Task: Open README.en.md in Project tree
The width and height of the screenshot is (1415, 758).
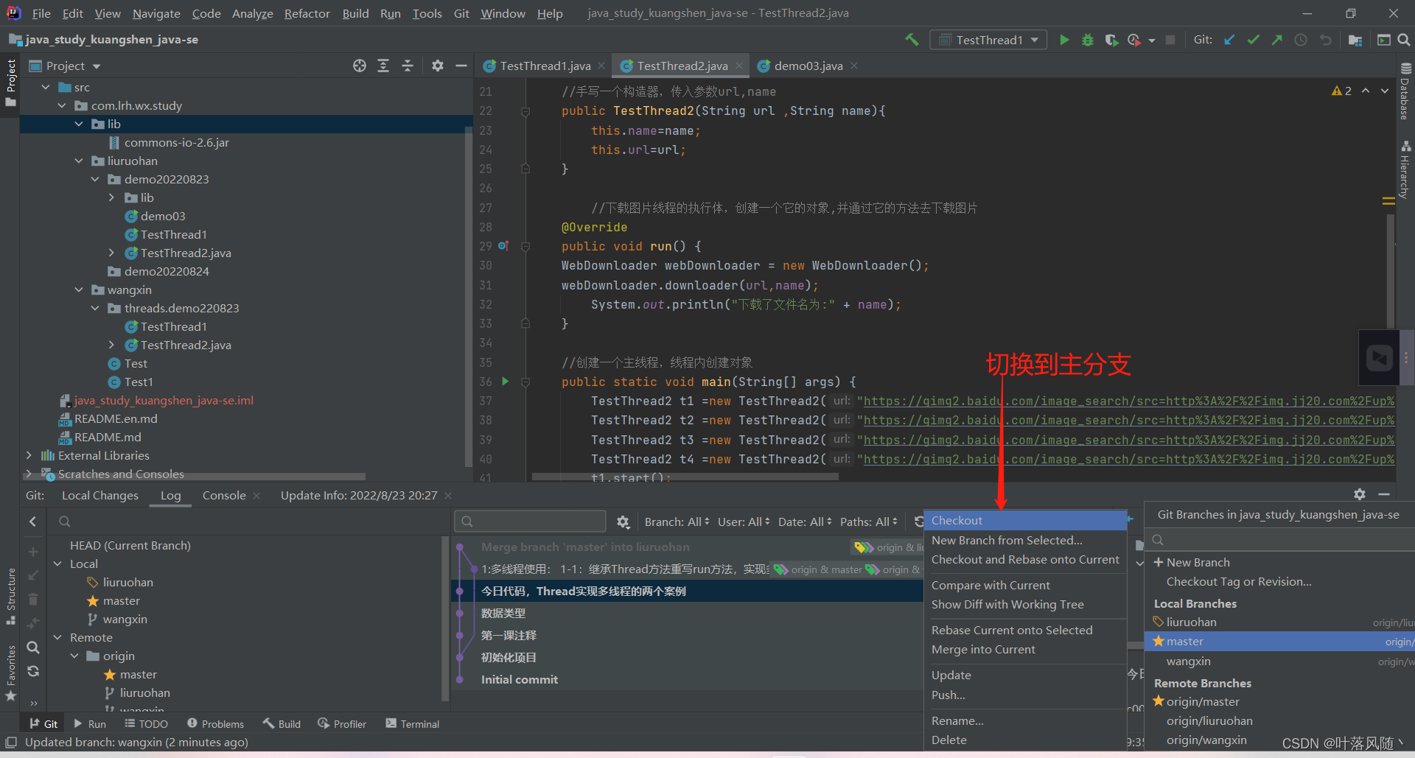Action: pos(116,418)
